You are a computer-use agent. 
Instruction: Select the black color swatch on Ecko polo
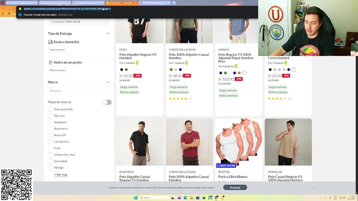click(x=121, y=70)
